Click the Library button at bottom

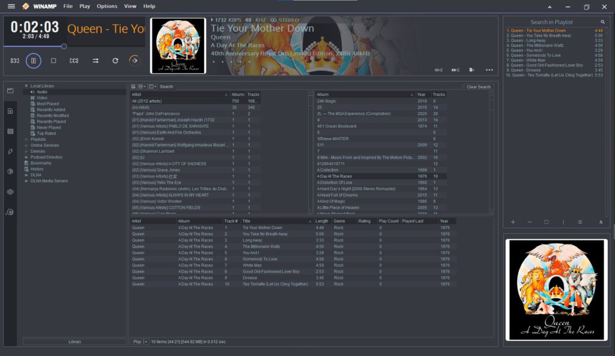74,342
